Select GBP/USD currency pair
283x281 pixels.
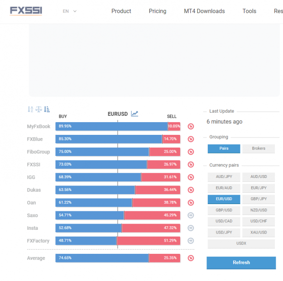pyautogui.click(x=224, y=210)
